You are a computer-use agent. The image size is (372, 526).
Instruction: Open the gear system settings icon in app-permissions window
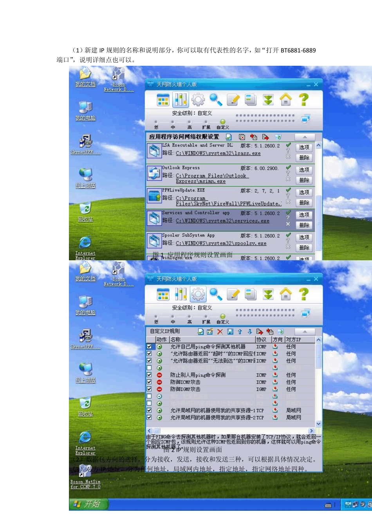[198, 99]
